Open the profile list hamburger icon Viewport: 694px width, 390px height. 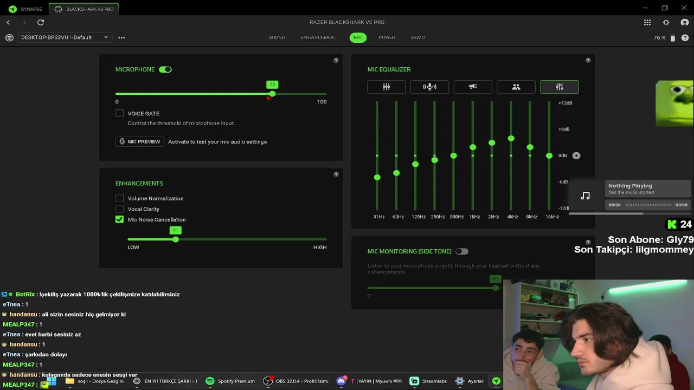[x=9, y=37]
